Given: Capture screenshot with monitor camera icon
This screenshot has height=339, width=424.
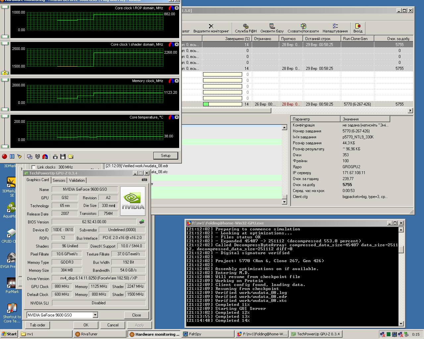Looking at the screenshot, I should click(55, 156).
